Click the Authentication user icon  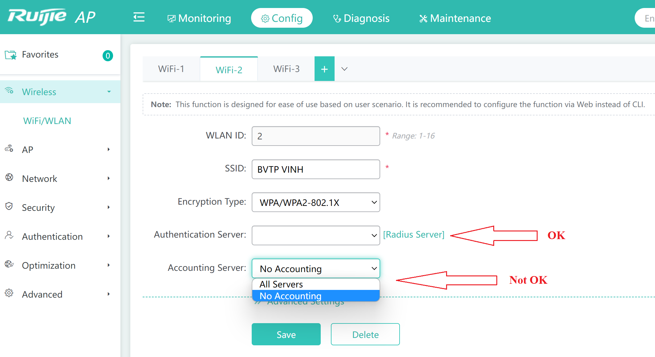pyautogui.click(x=9, y=235)
